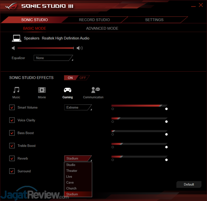The image size is (207, 201).
Task: Click the Smart Volume minimum circle marker
Action: [x=112, y=109]
